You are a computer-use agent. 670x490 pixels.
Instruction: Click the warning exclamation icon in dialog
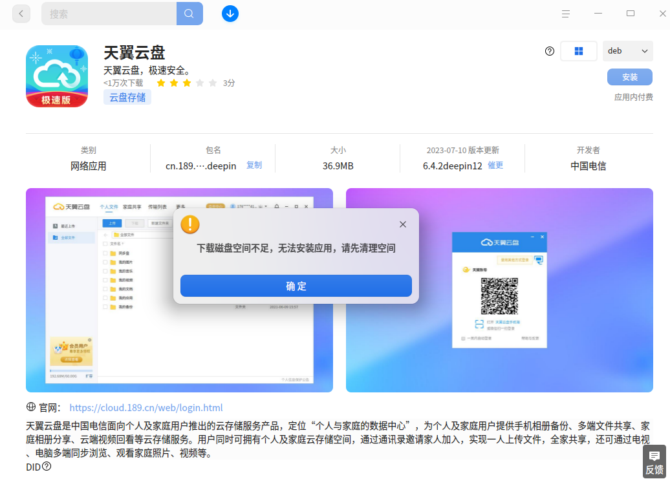(190, 224)
